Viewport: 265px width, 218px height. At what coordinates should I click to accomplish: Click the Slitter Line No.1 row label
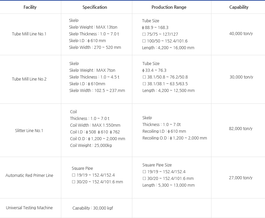(x=29, y=131)
